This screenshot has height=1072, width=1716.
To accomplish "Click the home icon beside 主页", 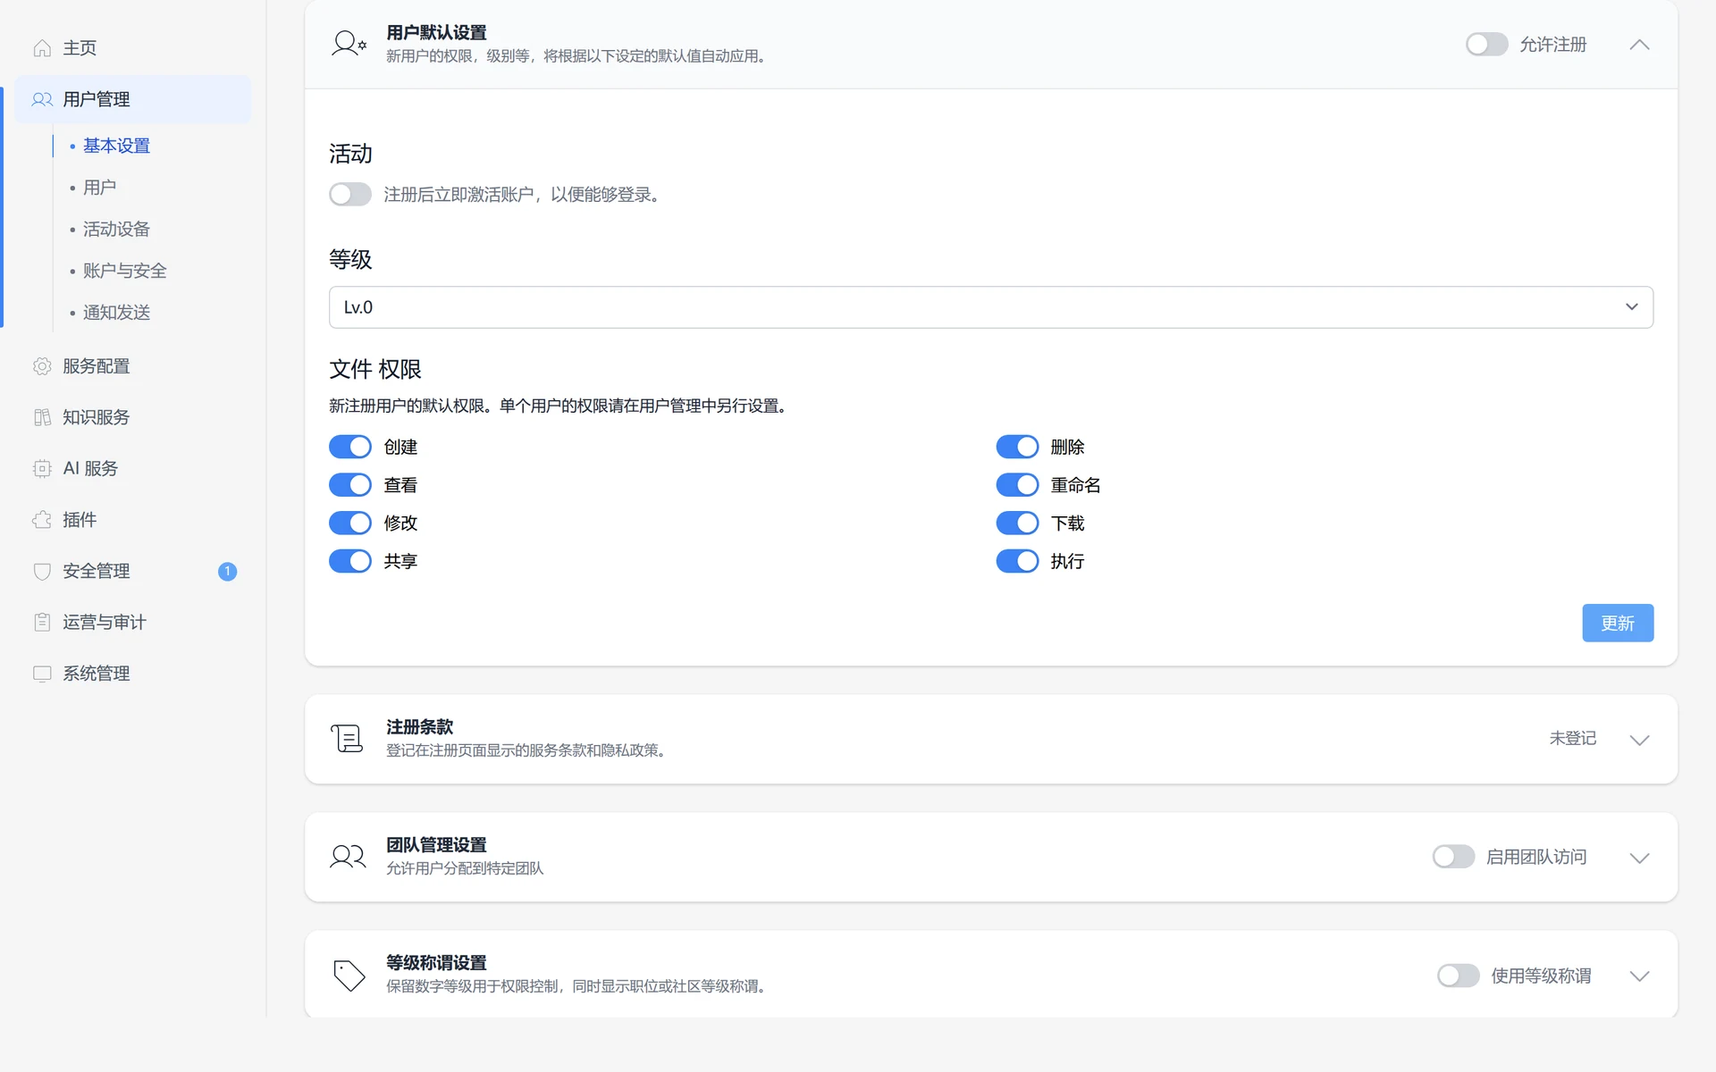I will coord(42,48).
